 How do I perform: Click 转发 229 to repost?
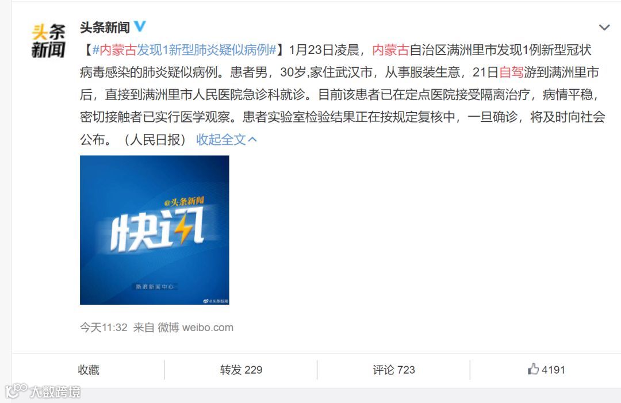241,370
